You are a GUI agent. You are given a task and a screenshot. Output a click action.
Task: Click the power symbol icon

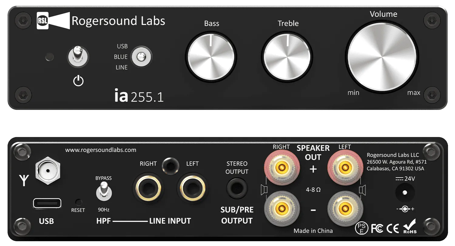[78, 81]
